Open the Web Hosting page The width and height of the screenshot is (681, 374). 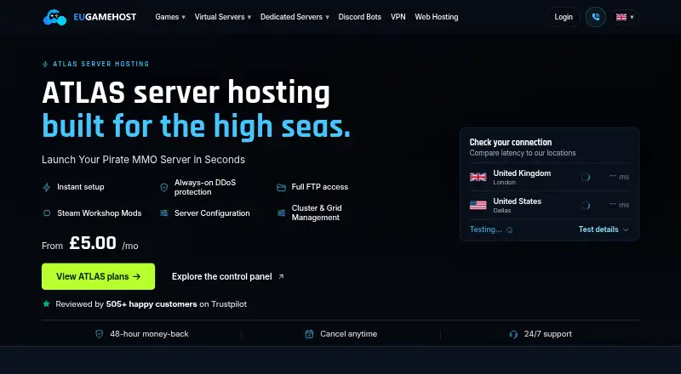[x=437, y=17]
